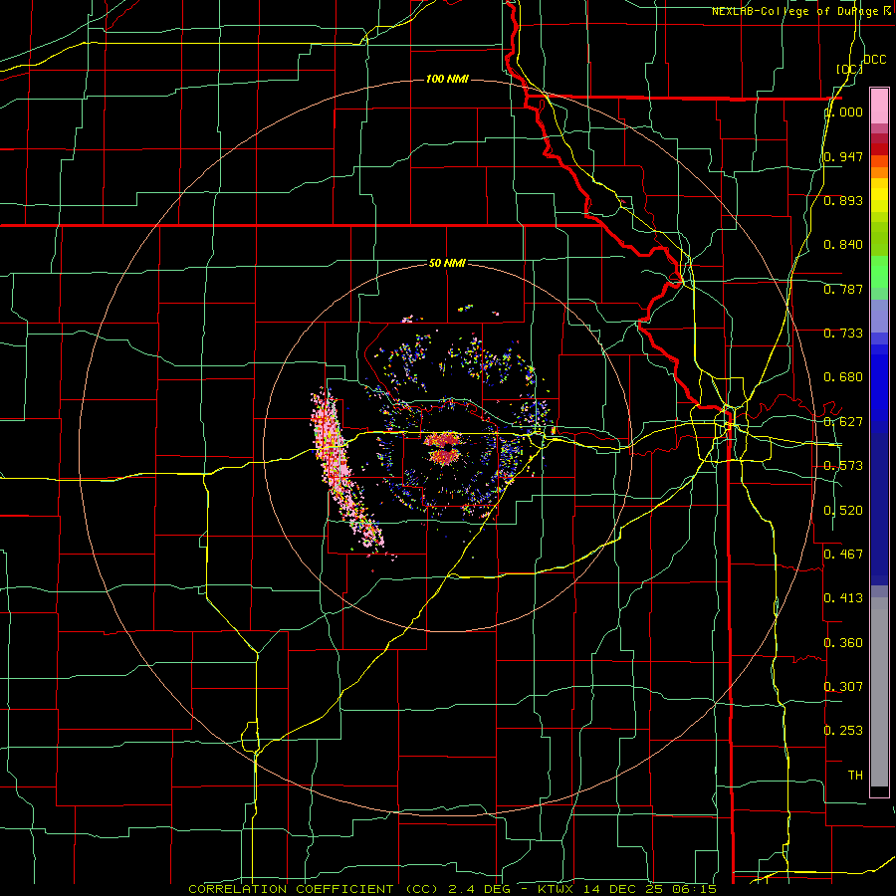896x896 pixels.
Task: Pick the lavender segment of the color bar
Action: (x=879, y=316)
